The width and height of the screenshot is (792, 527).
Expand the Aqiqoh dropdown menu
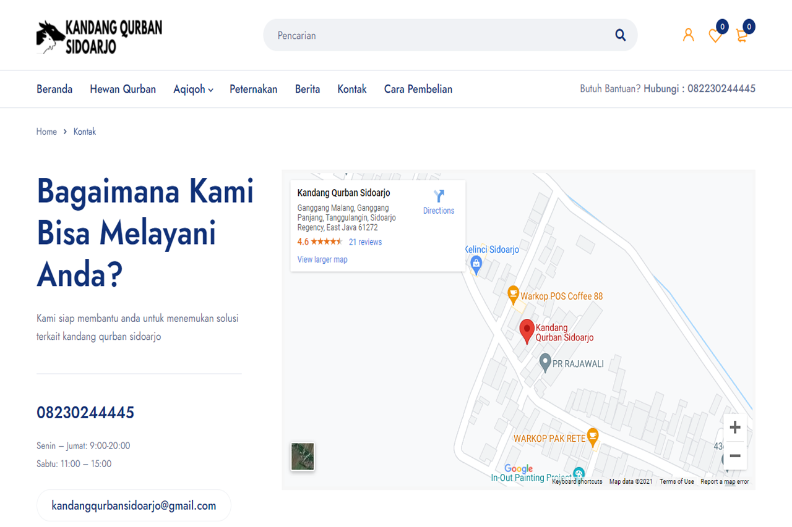click(x=193, y=89)
